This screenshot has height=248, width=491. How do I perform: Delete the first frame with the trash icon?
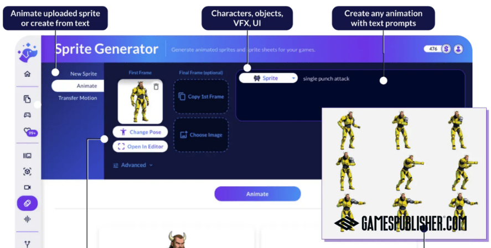pyautogui.click(x=156, y=87)
